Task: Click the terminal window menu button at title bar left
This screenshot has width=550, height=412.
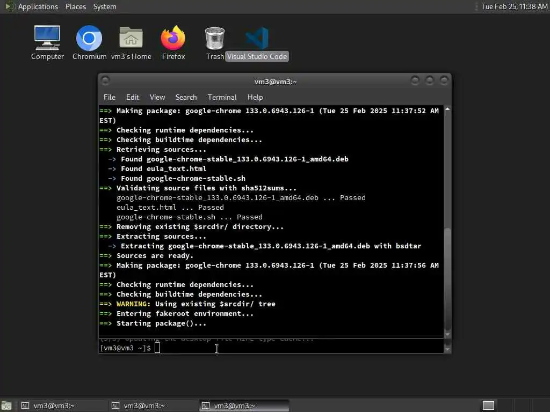Action: pyautogui.click(x=105, y=81)
